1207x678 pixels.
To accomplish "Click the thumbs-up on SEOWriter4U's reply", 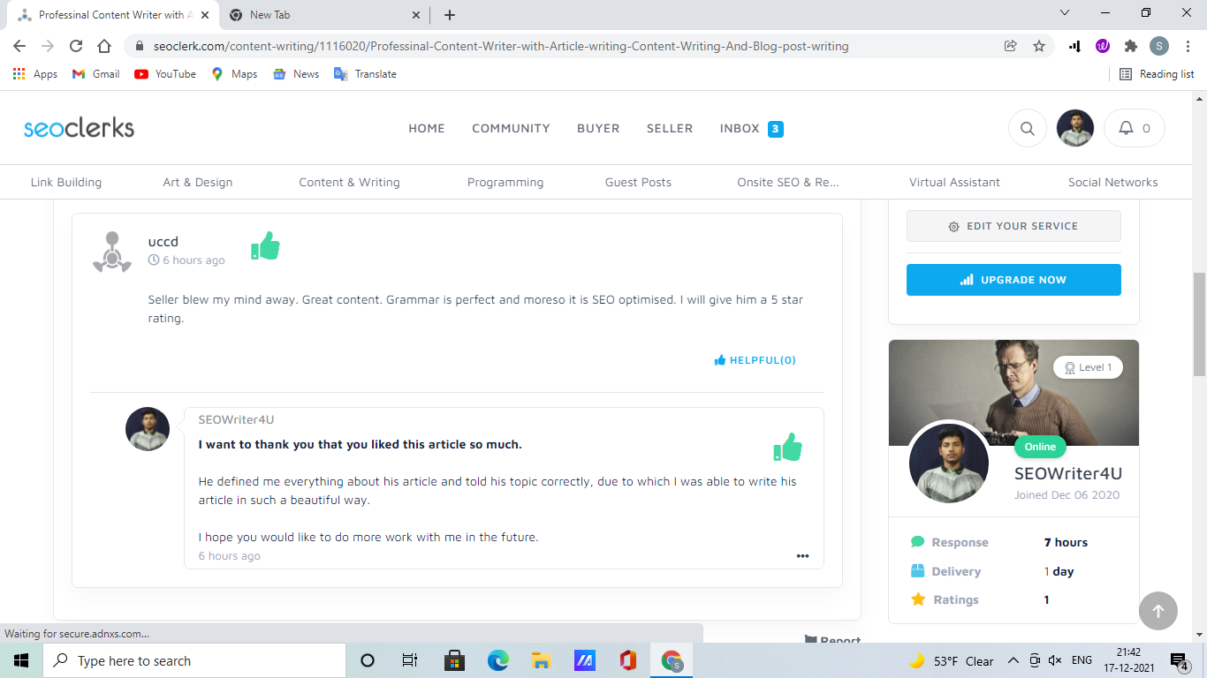I will (787, 447).
